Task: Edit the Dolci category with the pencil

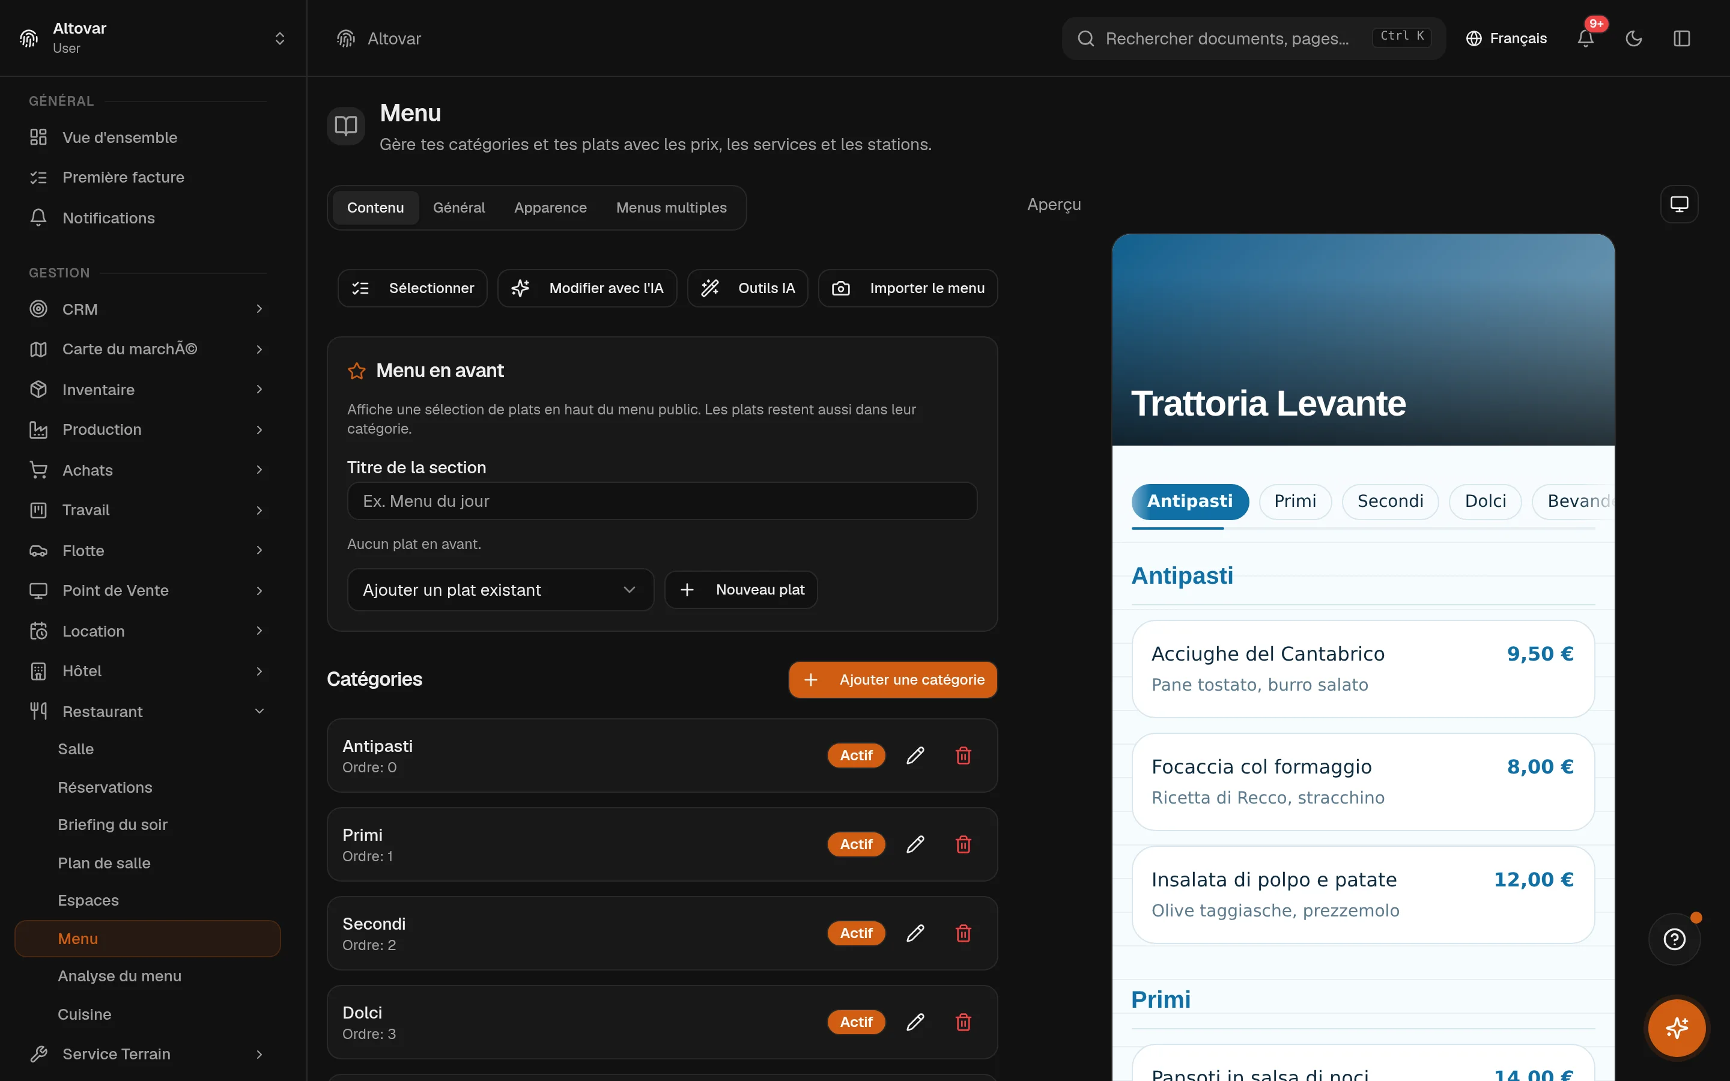Action: [x=915, y=1022]
